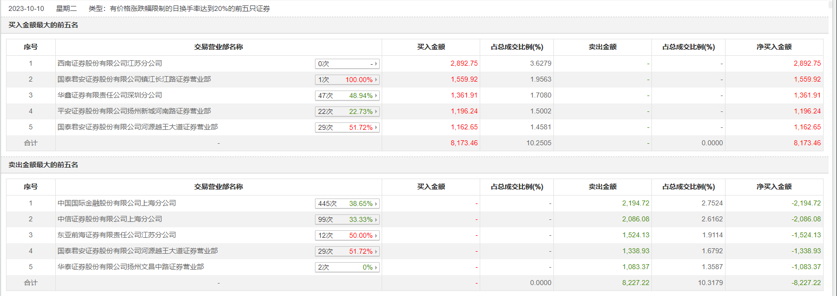Open 东亚前海证券有限责任公司江苏分公司
Screen dimensions: 837x296
pos(116,235)
